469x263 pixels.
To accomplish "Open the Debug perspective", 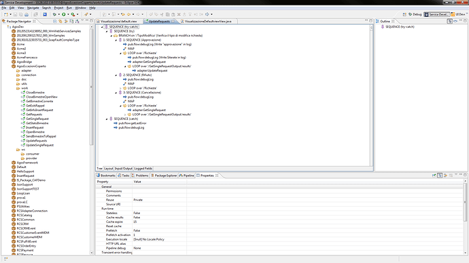I will [415, 14].
